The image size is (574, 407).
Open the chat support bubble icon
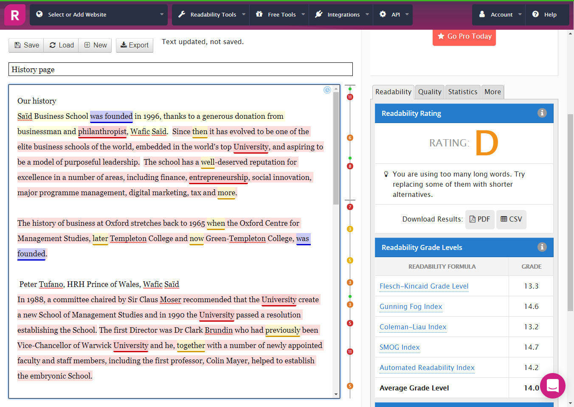click(553, 386)
